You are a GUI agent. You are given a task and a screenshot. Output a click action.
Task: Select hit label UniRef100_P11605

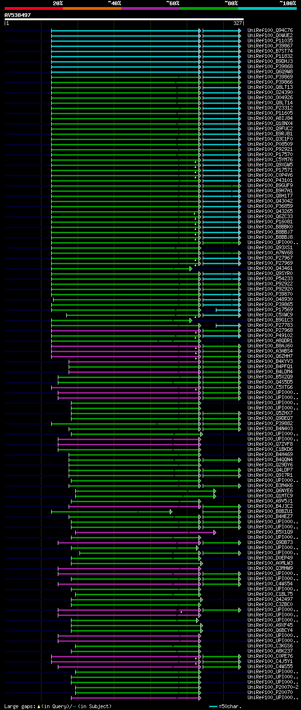[x=270, y=113]
